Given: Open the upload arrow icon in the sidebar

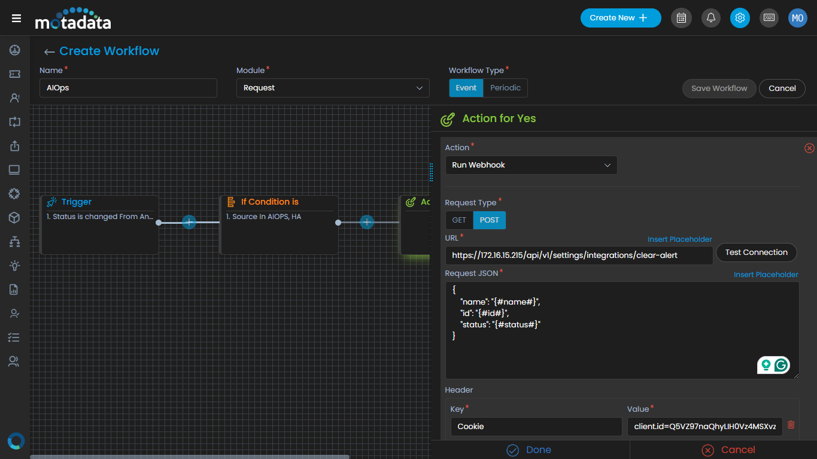Looking at the screenshot, I should pyautogui.click(x=14, y=146).
